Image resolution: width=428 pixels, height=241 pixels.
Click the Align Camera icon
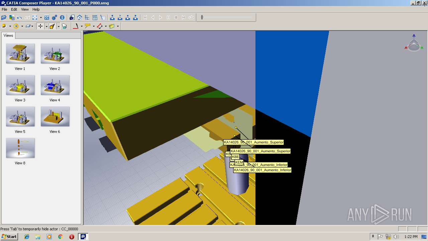tap(35, 17)
